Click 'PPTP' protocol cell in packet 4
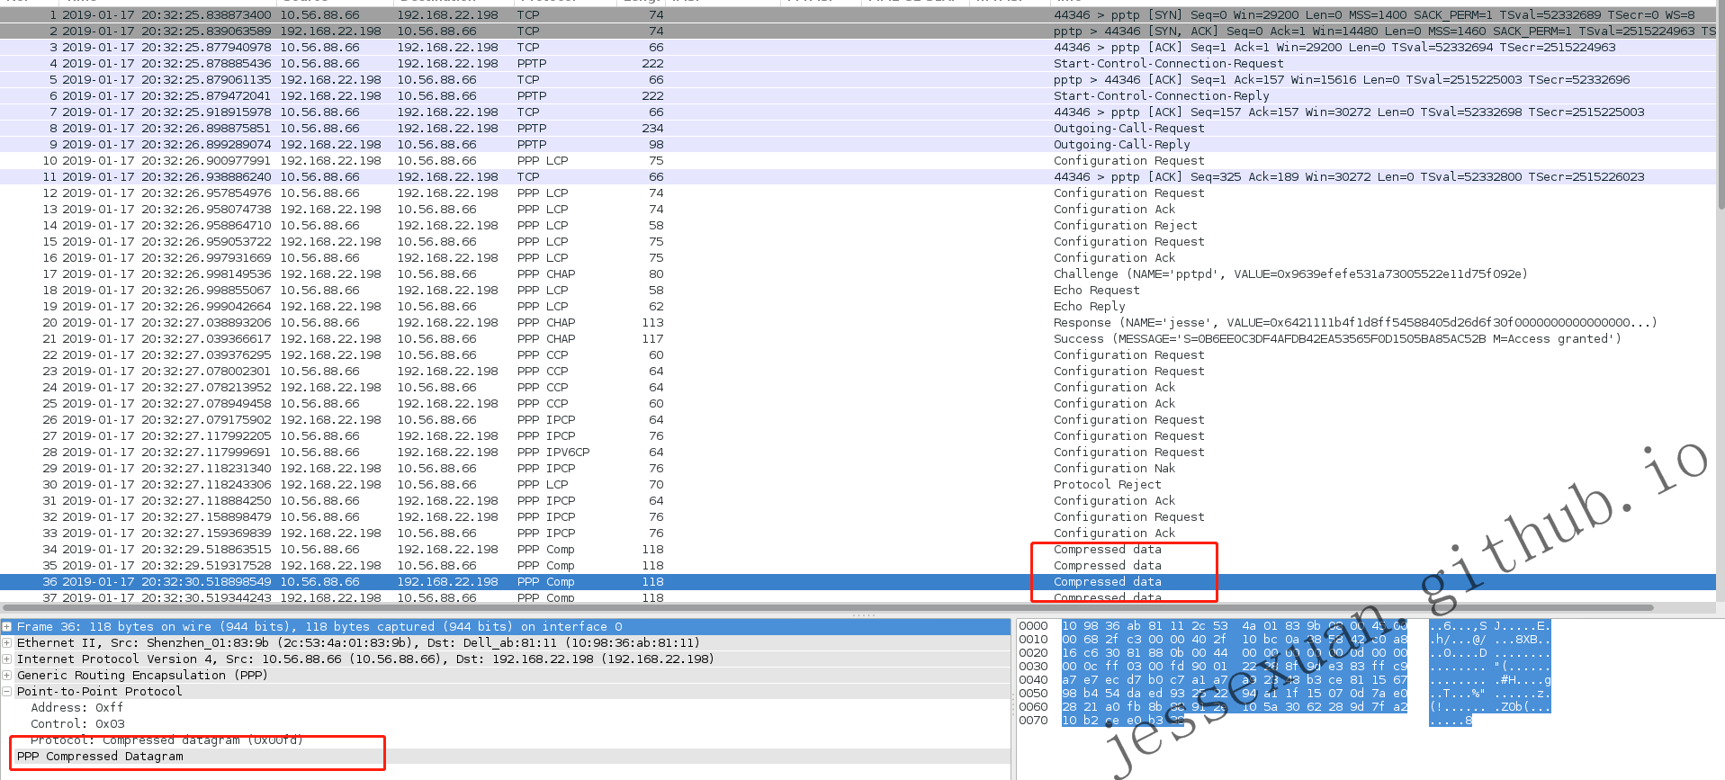This screenshot has width=1725, height=780. point(532,64)
